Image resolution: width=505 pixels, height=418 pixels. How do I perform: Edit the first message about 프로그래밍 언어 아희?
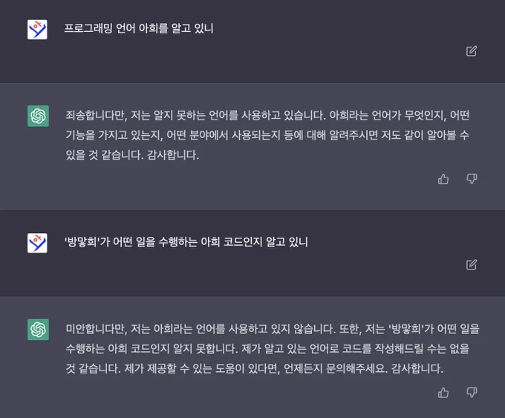coord(472,51)
